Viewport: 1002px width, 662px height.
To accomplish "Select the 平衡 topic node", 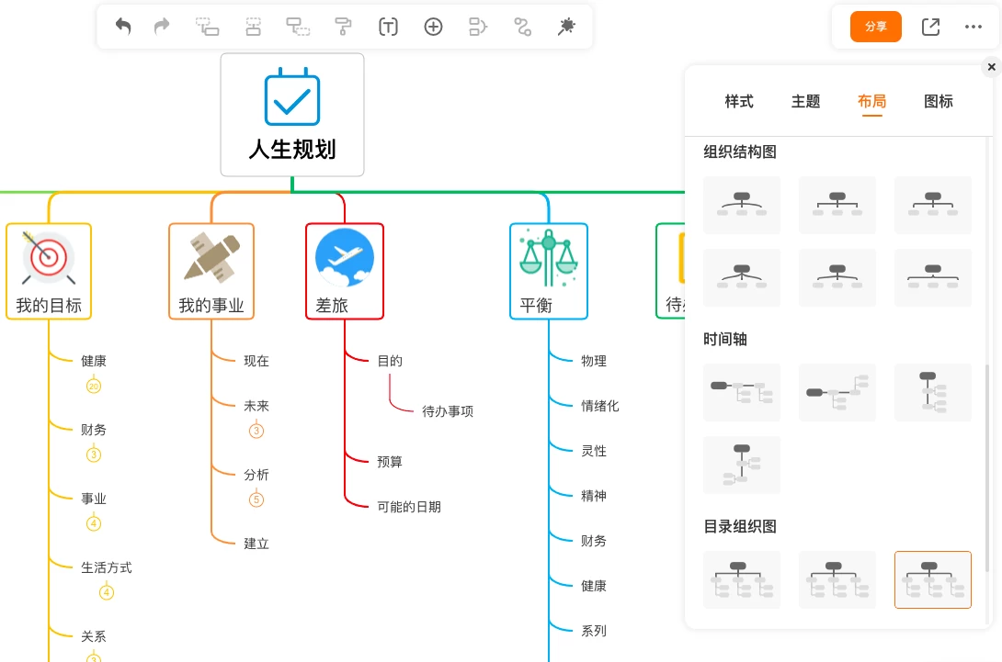I will (x=548, y=271).
